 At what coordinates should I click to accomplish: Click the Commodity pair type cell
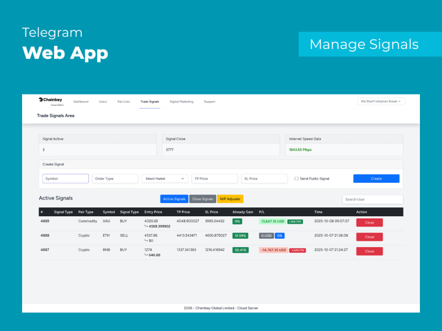(88, 221)
